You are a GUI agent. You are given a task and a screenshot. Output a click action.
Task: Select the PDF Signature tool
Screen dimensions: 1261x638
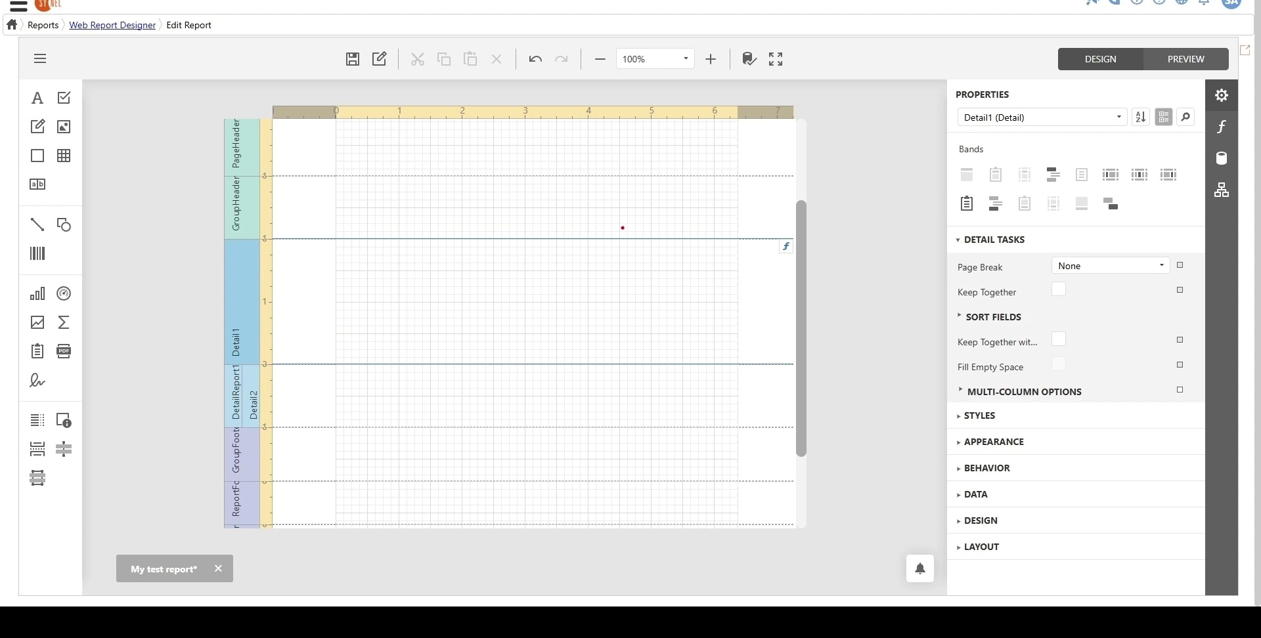click(37, 380)
